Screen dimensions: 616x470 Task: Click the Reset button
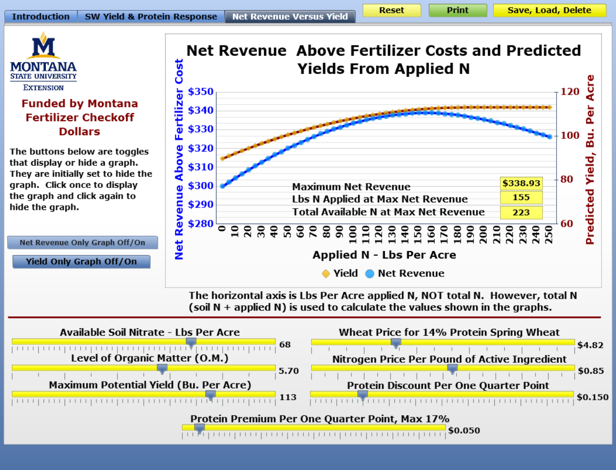(391, 10)
